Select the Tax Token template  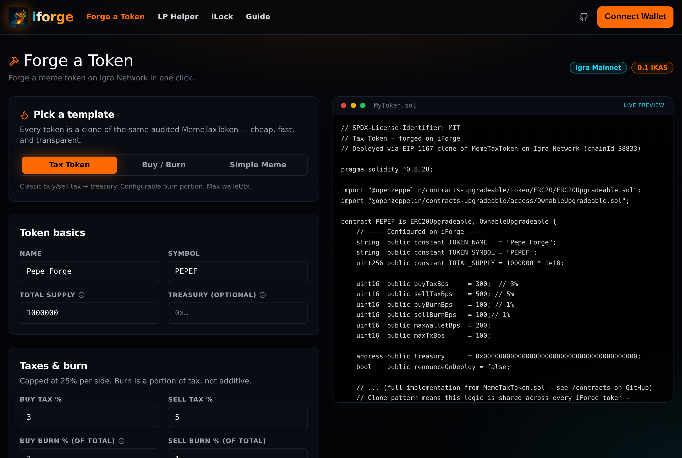(x=69, y=165)
